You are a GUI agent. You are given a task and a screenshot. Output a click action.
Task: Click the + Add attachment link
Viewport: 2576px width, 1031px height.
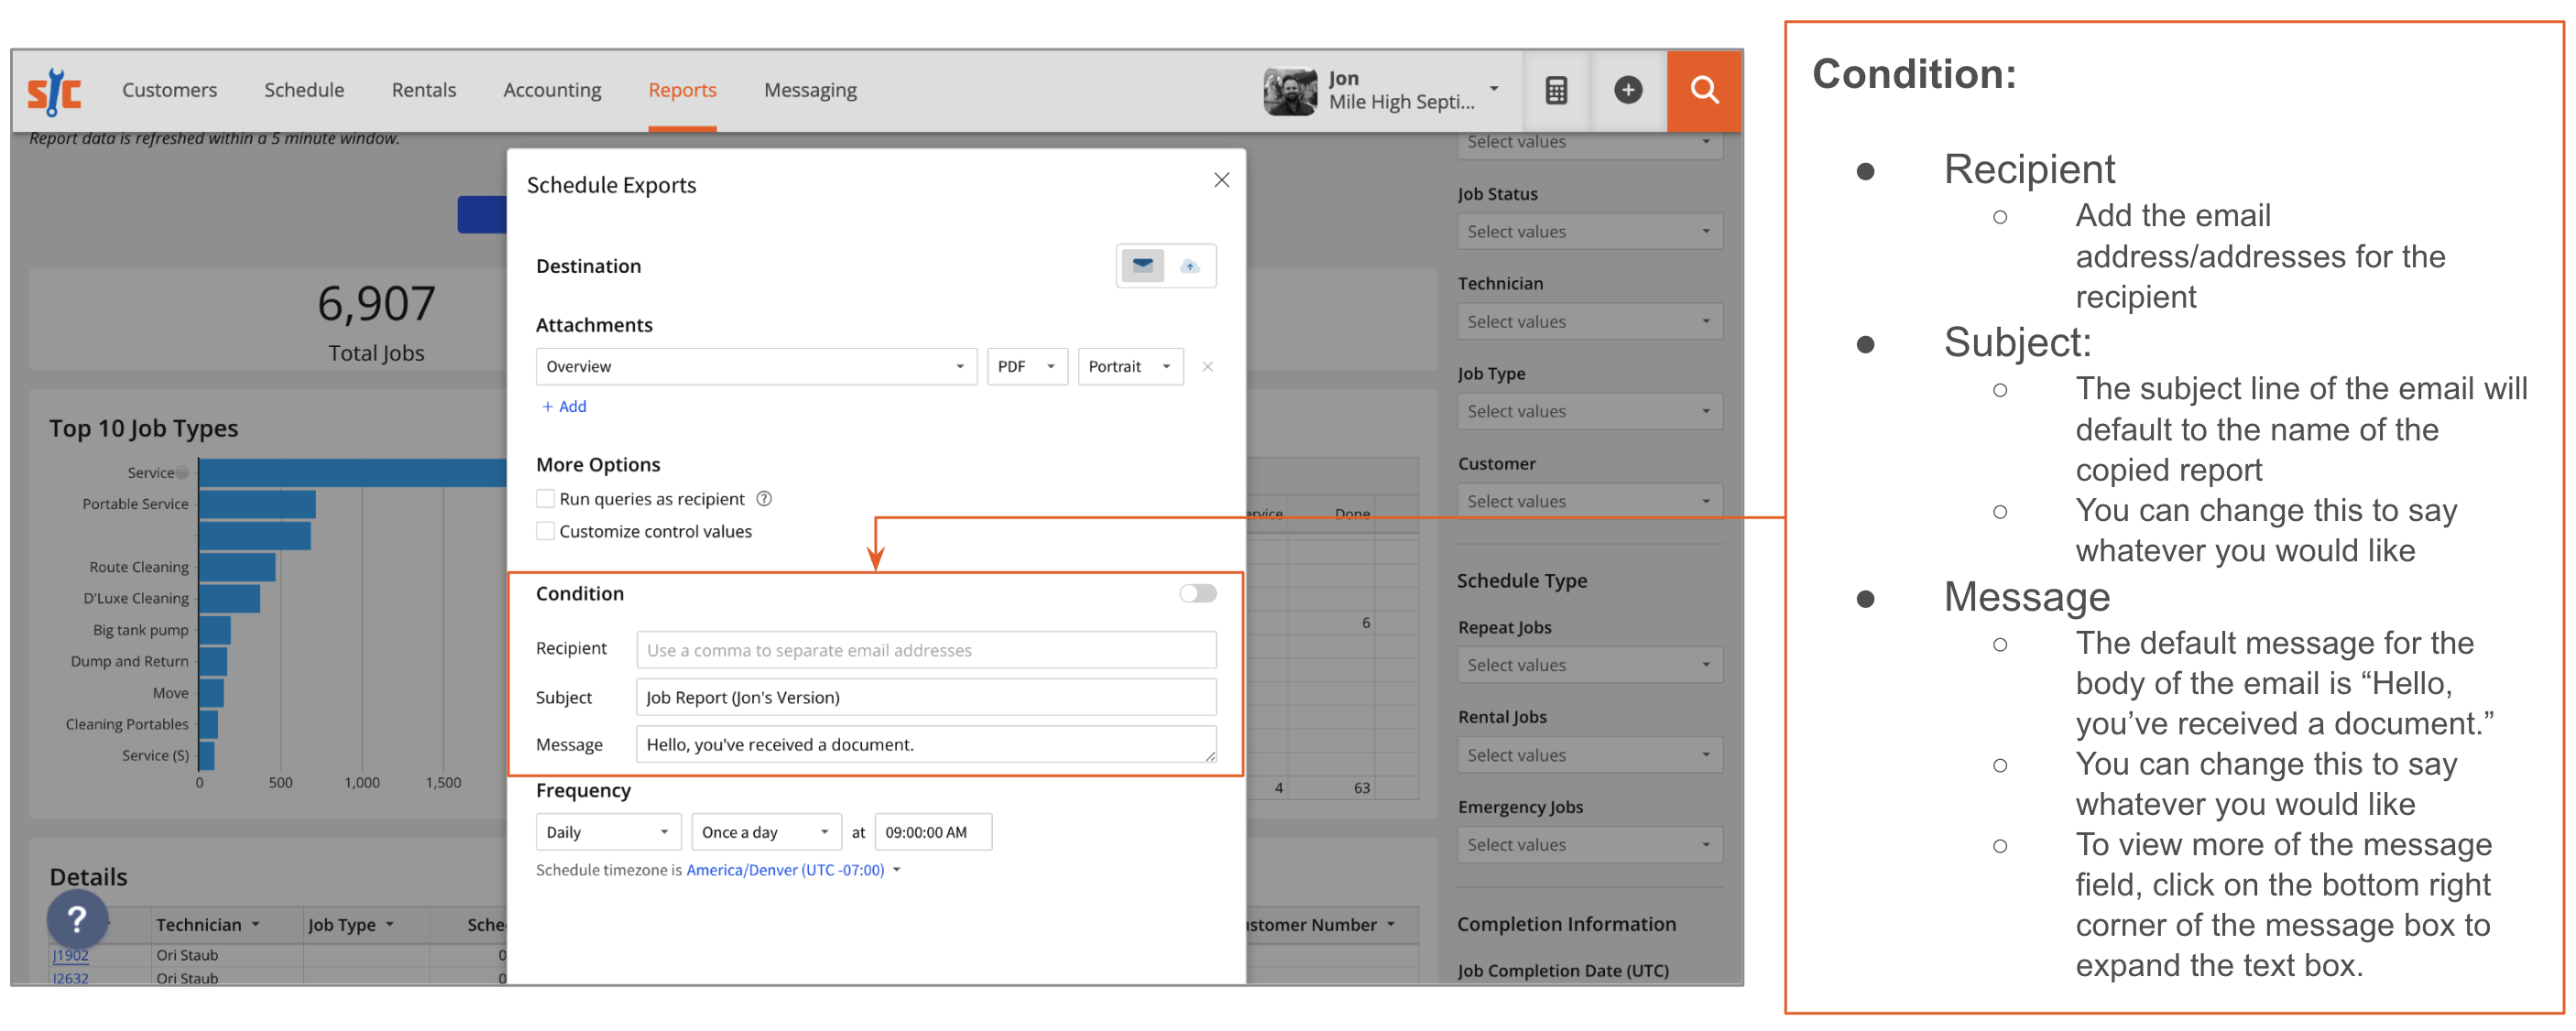pos(564,407)
